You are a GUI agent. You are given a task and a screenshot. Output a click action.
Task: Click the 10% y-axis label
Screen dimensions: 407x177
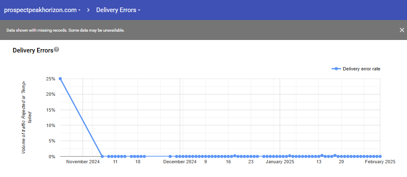pyautogui.click(x=50, y=125)
